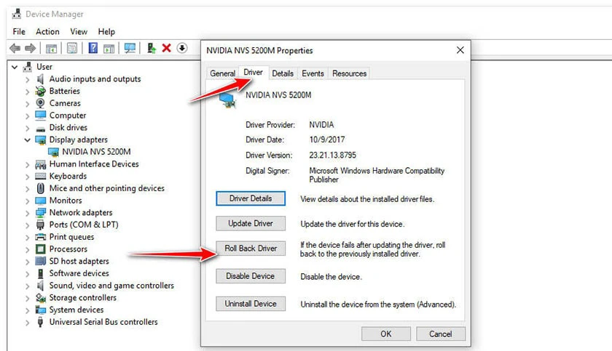Click the red X Uninstall device icon
This screenshot has width=612, height=351.
(x=167, y=48)
